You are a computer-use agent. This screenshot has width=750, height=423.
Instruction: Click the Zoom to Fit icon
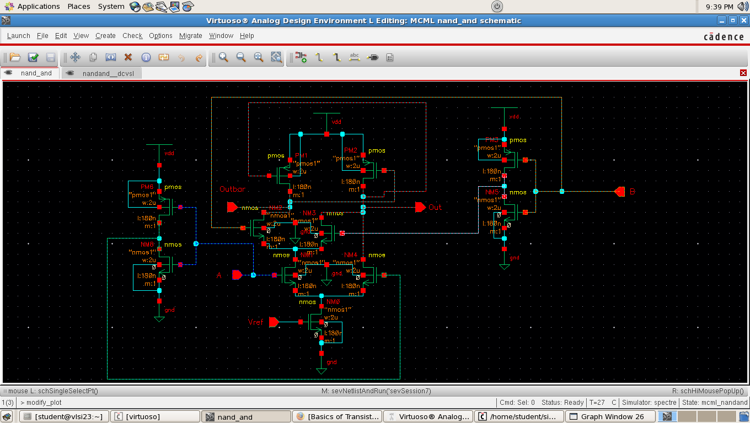[259, 57]
